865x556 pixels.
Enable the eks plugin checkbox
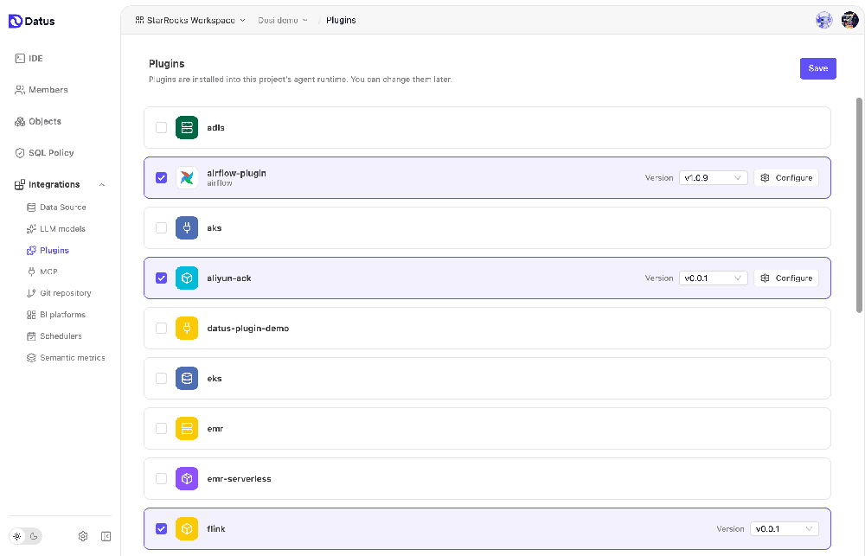pos(161,379)
